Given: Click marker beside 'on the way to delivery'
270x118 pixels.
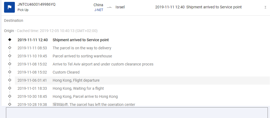Looking at the screenshot, I should point(10,48).
